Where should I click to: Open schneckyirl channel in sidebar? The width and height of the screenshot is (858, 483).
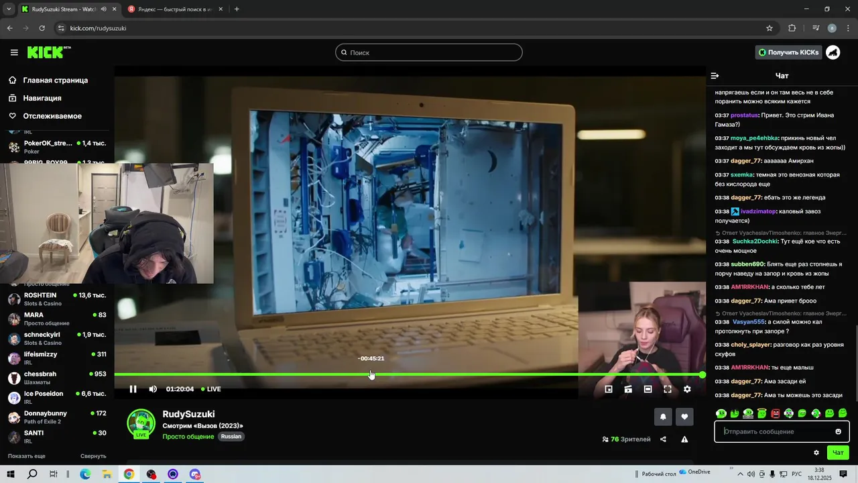(57, 338)
